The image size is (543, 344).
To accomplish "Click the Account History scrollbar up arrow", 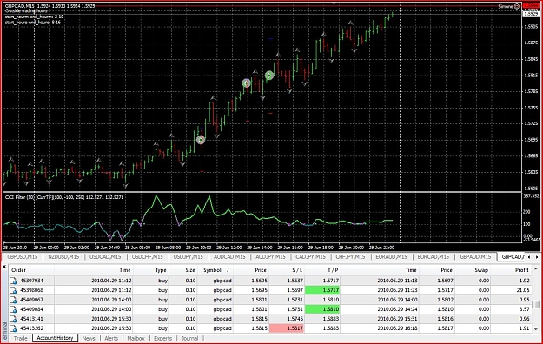I will (536, 268).
